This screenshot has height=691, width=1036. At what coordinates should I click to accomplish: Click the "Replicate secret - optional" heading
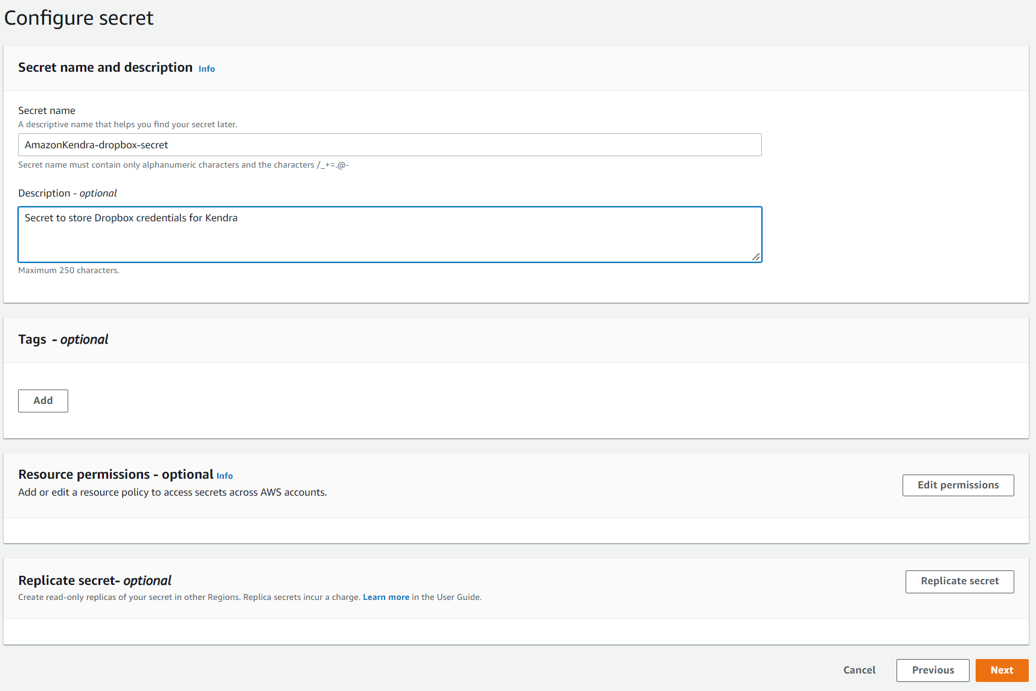click(x=95, y=581)
